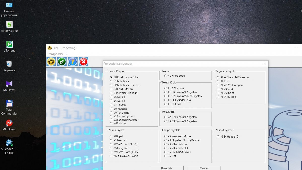Image resolution: width=302 pixels, height=170 pixels.
Task: Open settings with the green gears icon
Action: 62,62
